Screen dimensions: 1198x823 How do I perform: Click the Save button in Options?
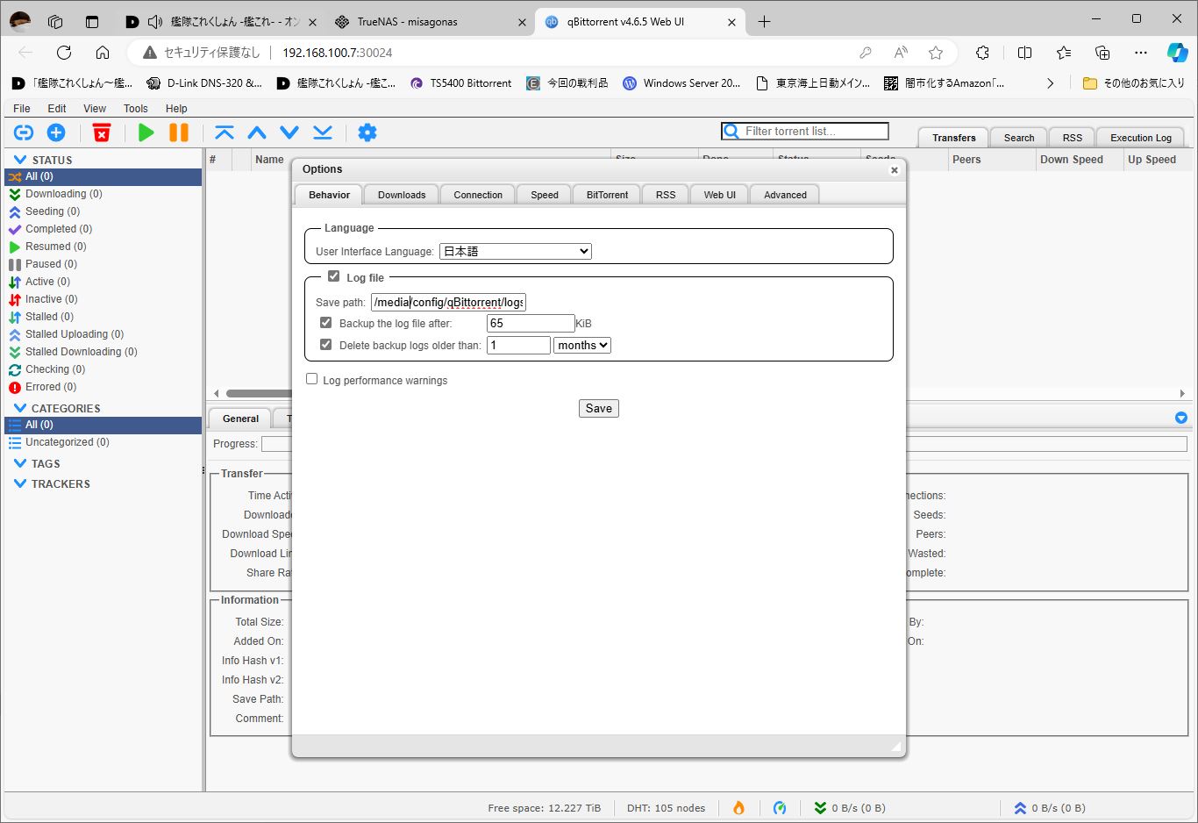click(599, 408)
